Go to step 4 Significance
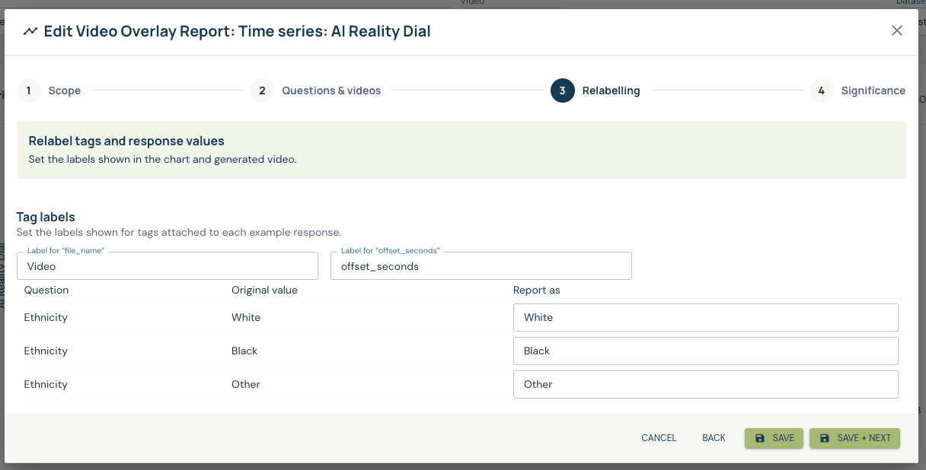This screenshot has height=470, width=926. coord(857,91)
